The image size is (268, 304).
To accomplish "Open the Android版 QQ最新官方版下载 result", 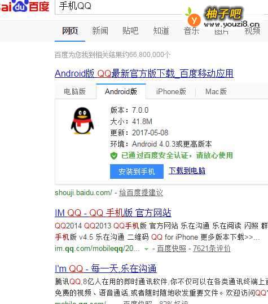I will (144, 73).
